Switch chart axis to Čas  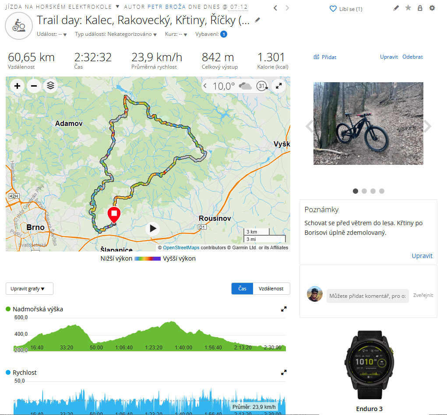(242, 289)
